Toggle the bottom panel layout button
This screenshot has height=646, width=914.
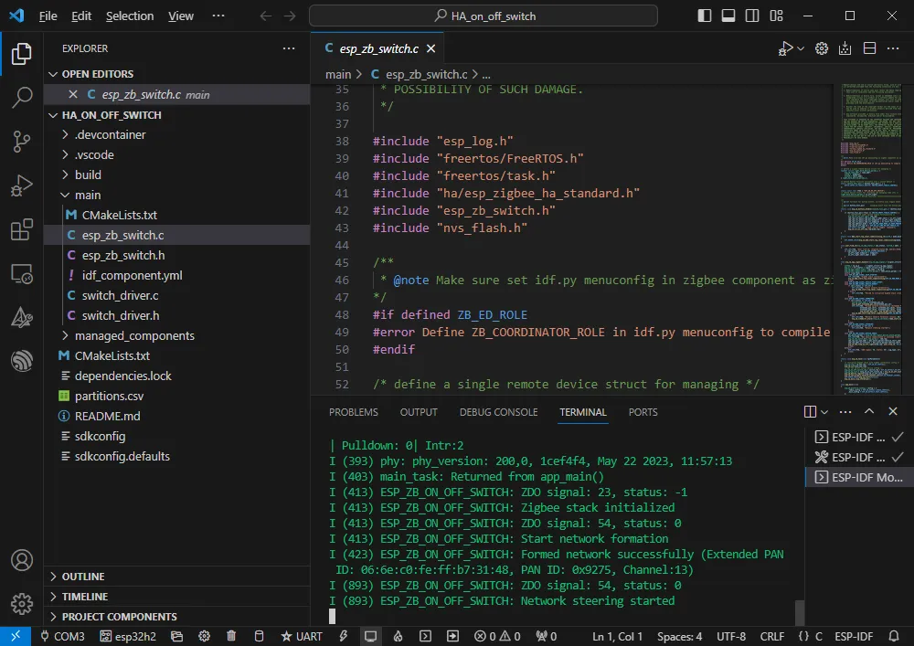(728, 16)
